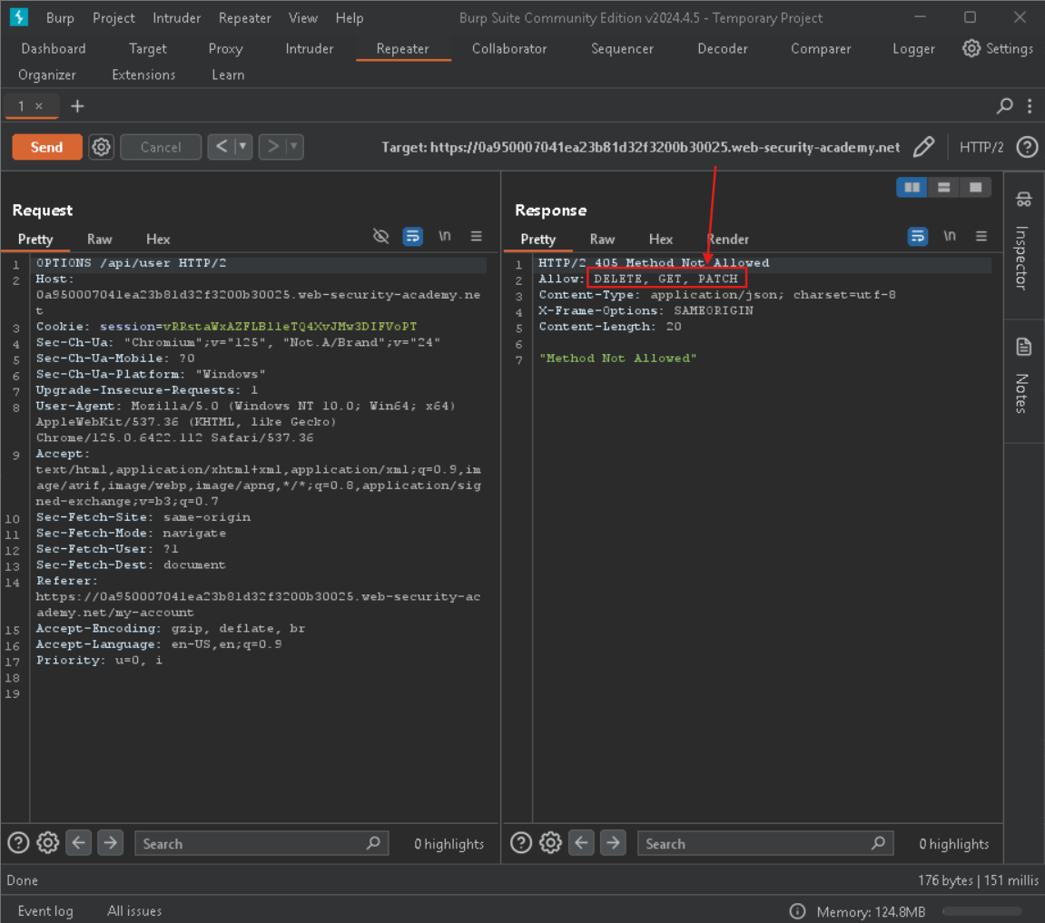This screenshot has height=923, width=1045.
Task: Open the Repeater help icon beside HTTP/2
Action: point(1027,147)
